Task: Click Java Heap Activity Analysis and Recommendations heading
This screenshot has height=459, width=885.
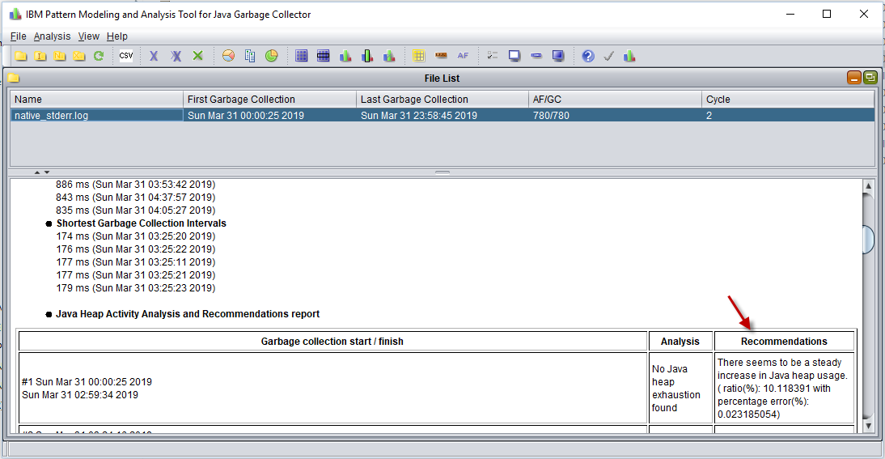Action: pyautogui.click(x=188, y=314)
